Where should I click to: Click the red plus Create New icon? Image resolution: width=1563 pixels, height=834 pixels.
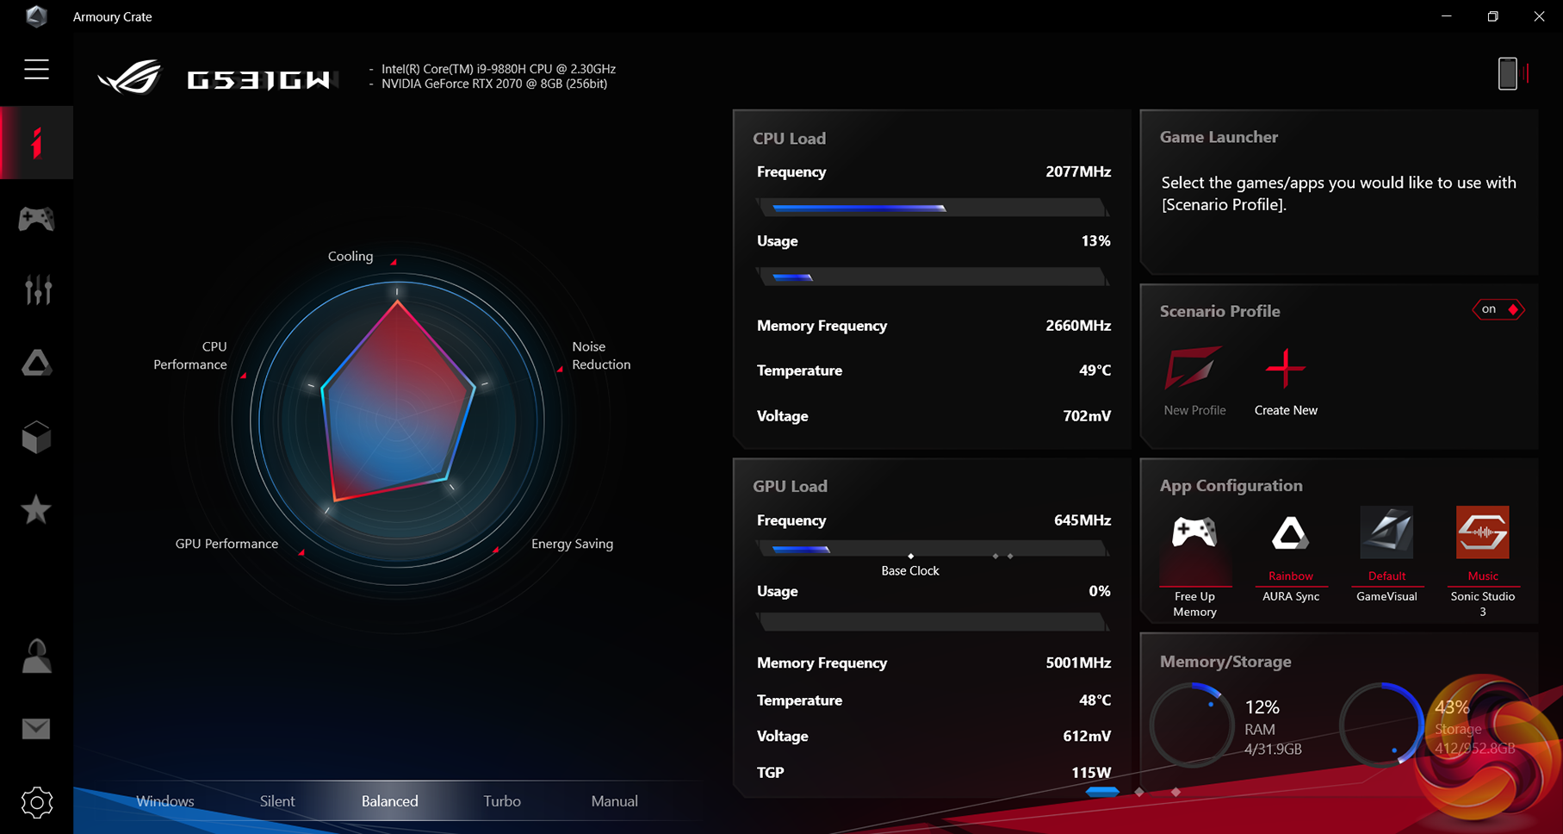[x=1286, y=369]
